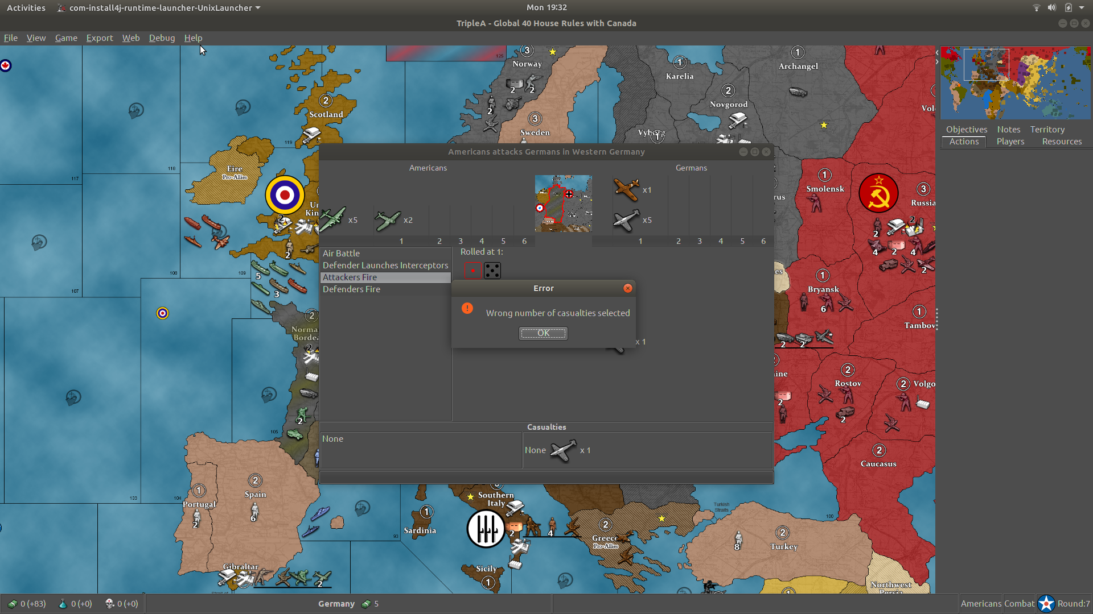Click the United Kingdom roundel on map
This screenshot has height=614, width=1093.
[285, 195]
